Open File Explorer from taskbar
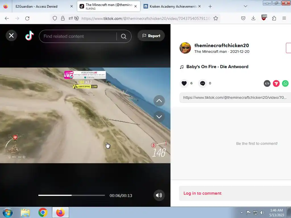 pos(25,213)
